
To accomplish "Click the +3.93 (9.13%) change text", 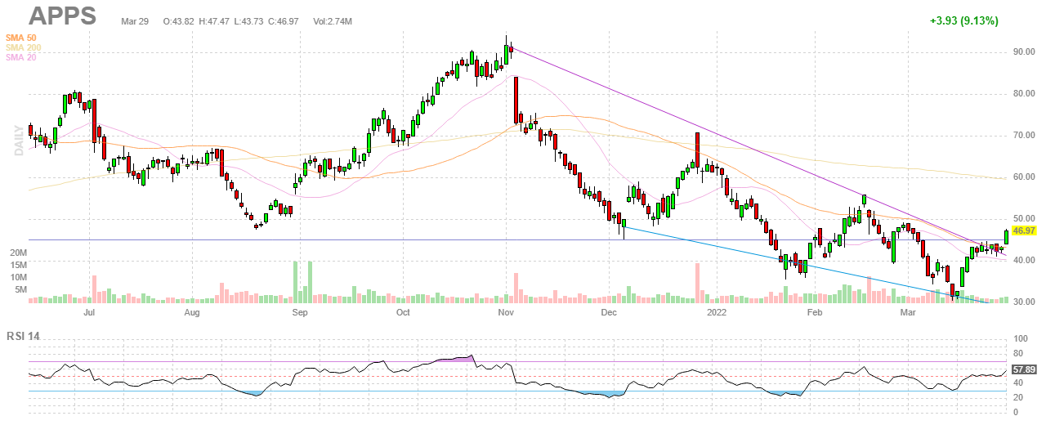I will tap(963, 20).
